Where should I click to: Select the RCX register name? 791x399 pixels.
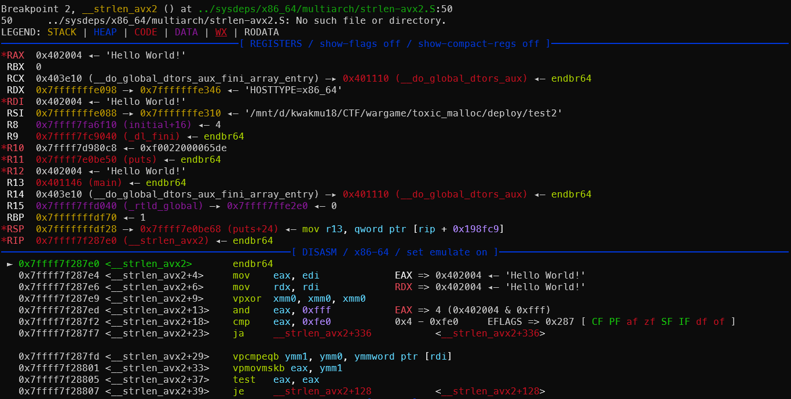point(15,78)
